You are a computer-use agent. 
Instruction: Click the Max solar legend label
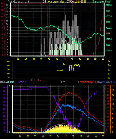coord(35,80)
